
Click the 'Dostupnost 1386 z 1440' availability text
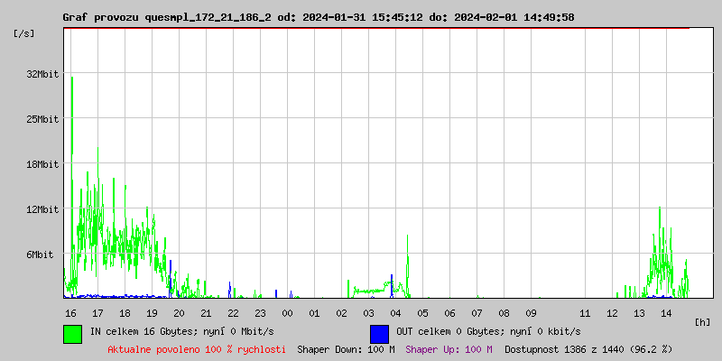[588, 348]
